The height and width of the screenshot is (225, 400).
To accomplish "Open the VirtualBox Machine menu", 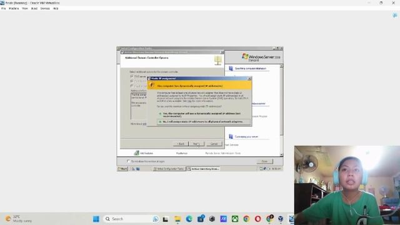I will point(14,8).
